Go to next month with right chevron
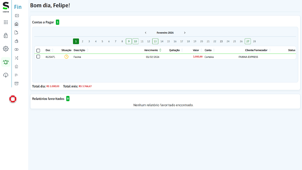The height and width of the screenshot is (170, 302). (x=185, y=32)
